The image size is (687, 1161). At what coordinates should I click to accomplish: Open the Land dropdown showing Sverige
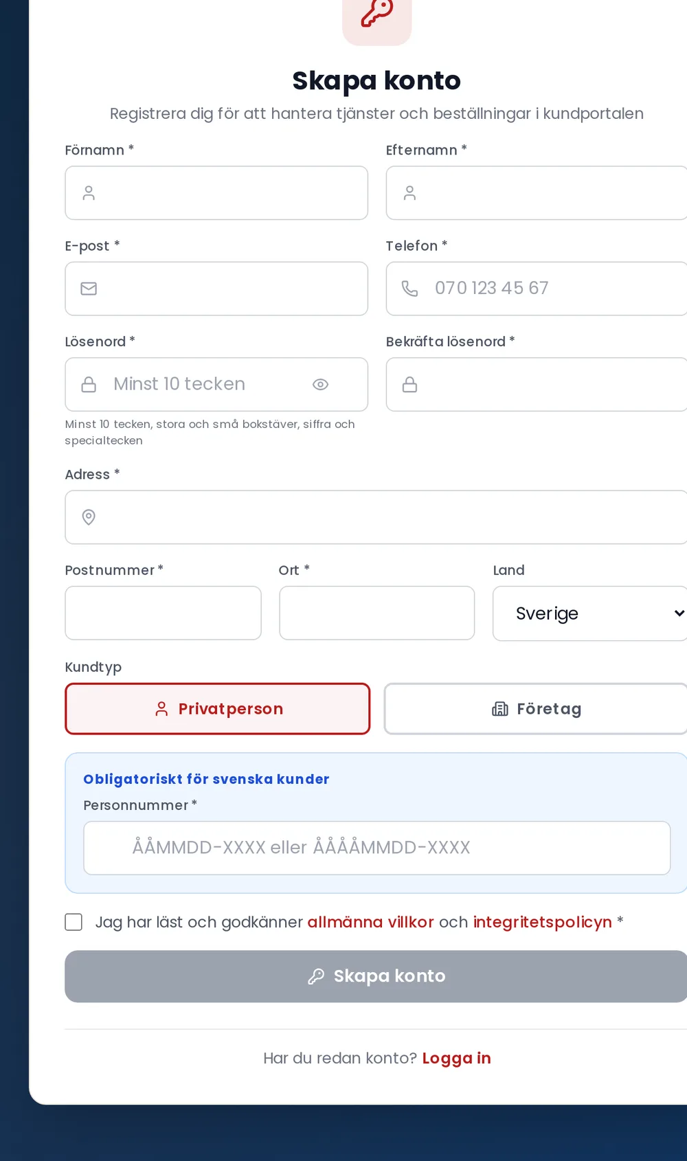[x=590, y=613]
